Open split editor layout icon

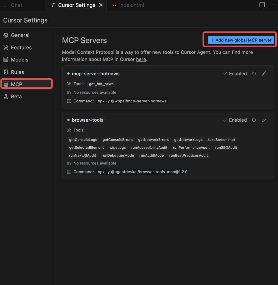tap(262, 5)
